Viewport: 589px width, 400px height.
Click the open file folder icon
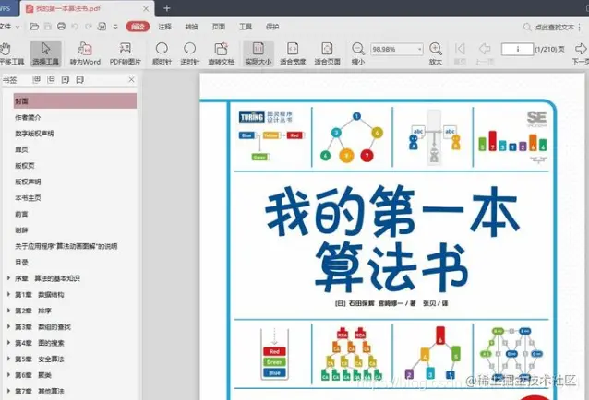[x=34, y=27]
